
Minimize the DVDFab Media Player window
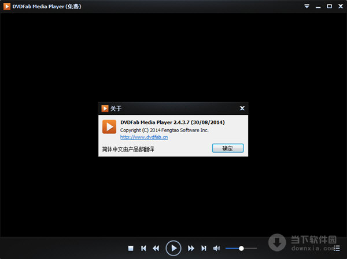click(x=318, y=7)
